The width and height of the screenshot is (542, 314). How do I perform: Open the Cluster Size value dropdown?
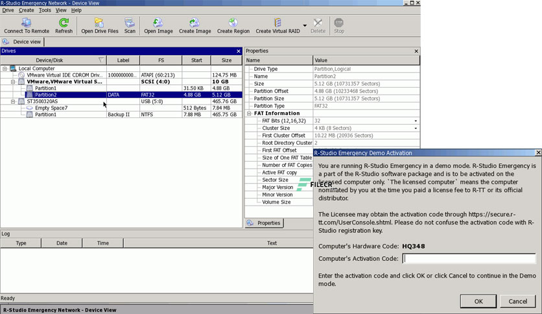[416, 128]
